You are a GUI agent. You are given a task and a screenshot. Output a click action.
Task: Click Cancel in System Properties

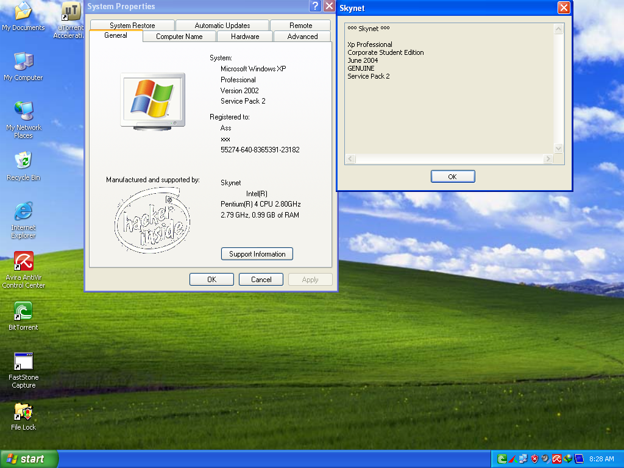(x=261, y=279)
